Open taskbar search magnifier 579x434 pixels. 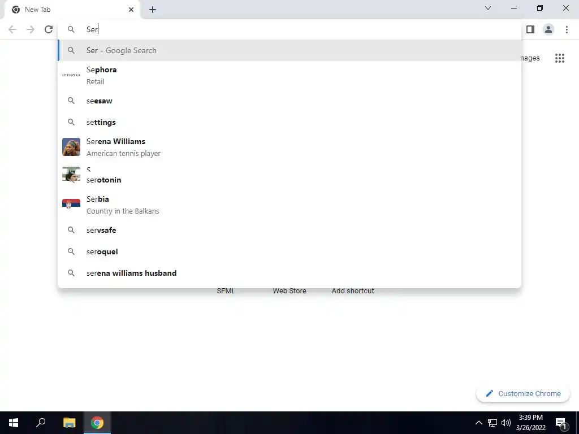click(x=41, y=423)
